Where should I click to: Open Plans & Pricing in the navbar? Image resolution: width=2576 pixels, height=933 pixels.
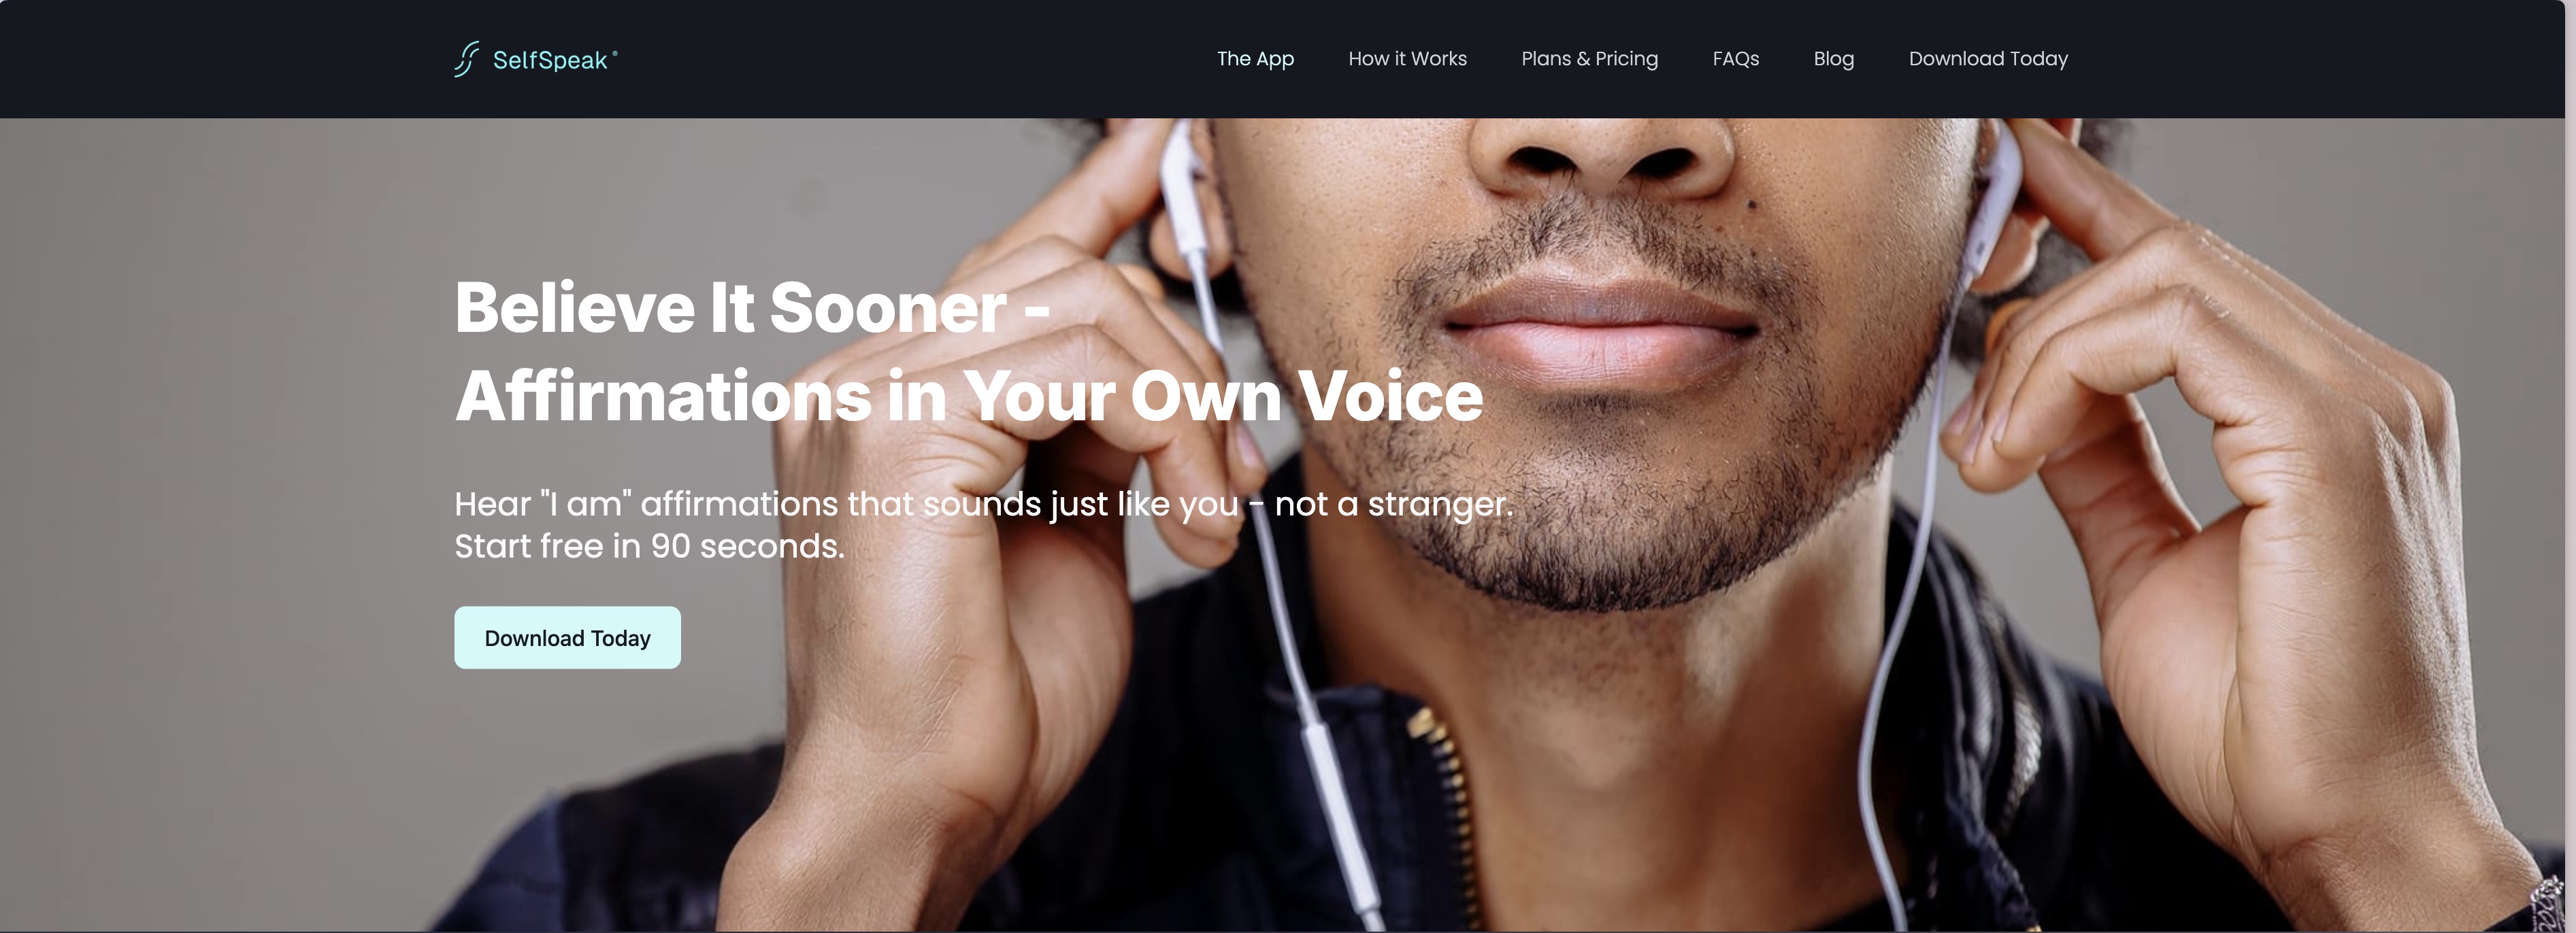[x=1589, y=59]
